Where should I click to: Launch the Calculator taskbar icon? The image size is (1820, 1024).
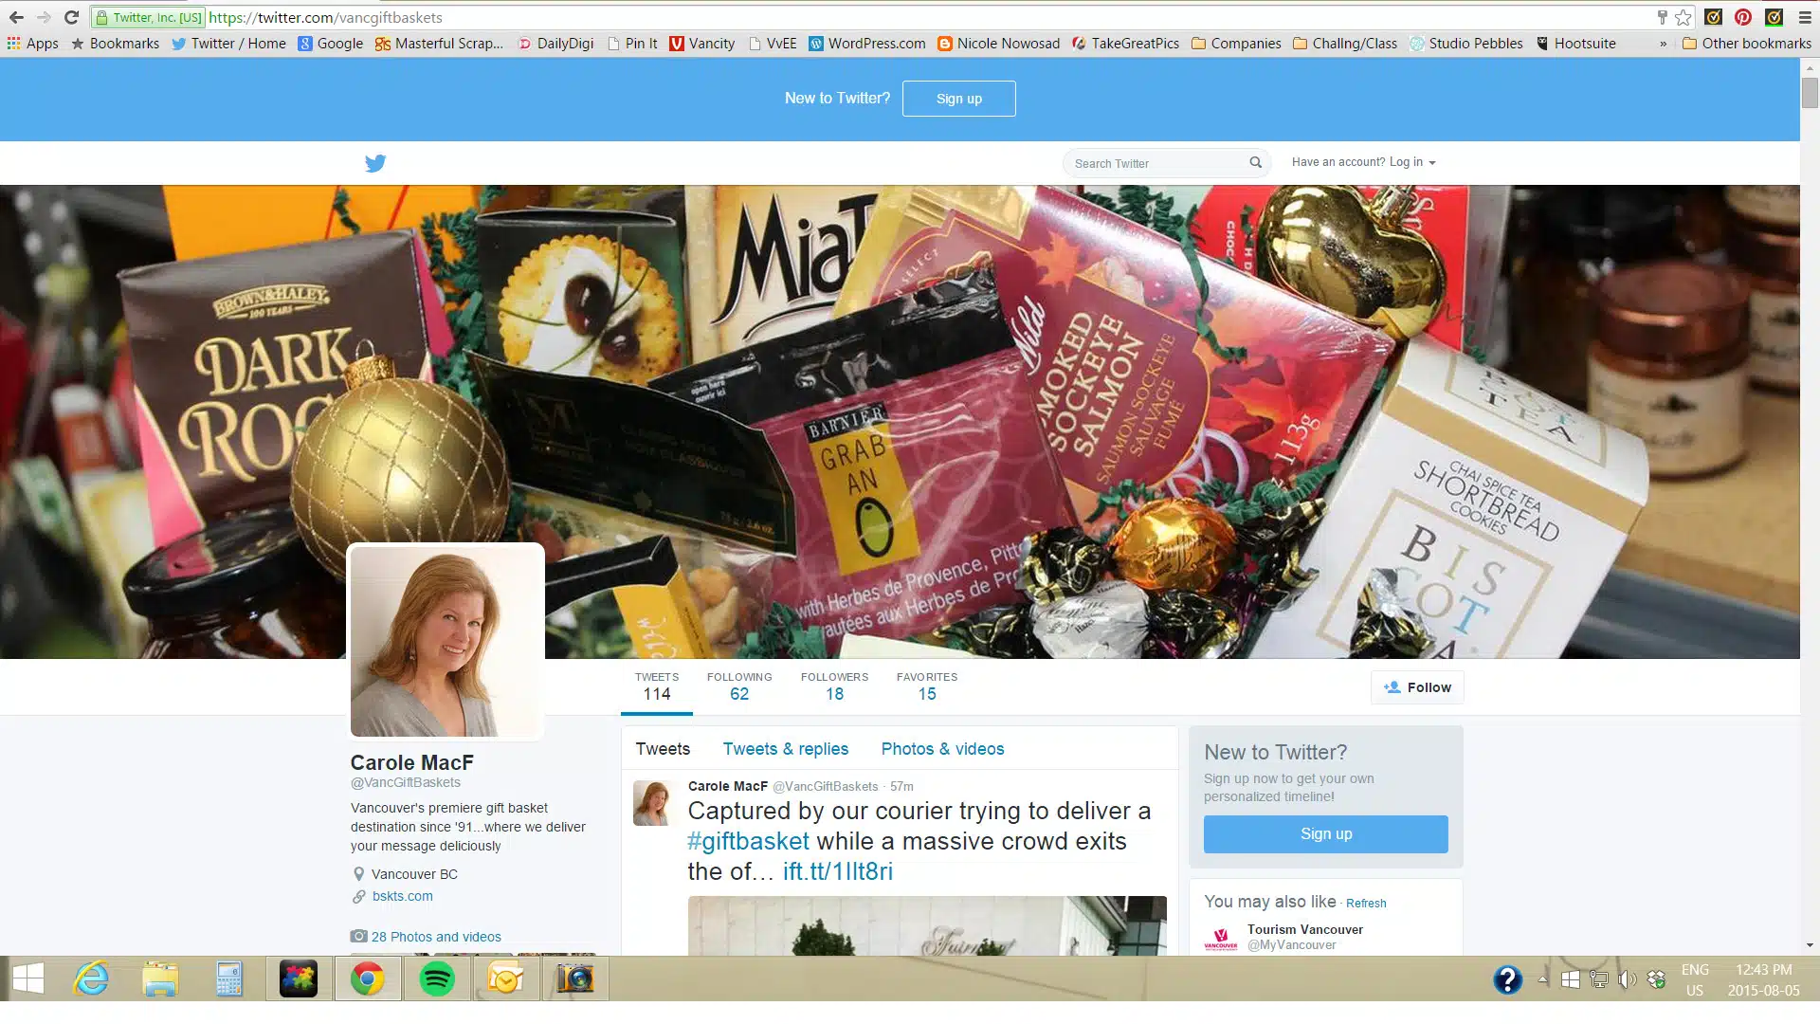228,978
